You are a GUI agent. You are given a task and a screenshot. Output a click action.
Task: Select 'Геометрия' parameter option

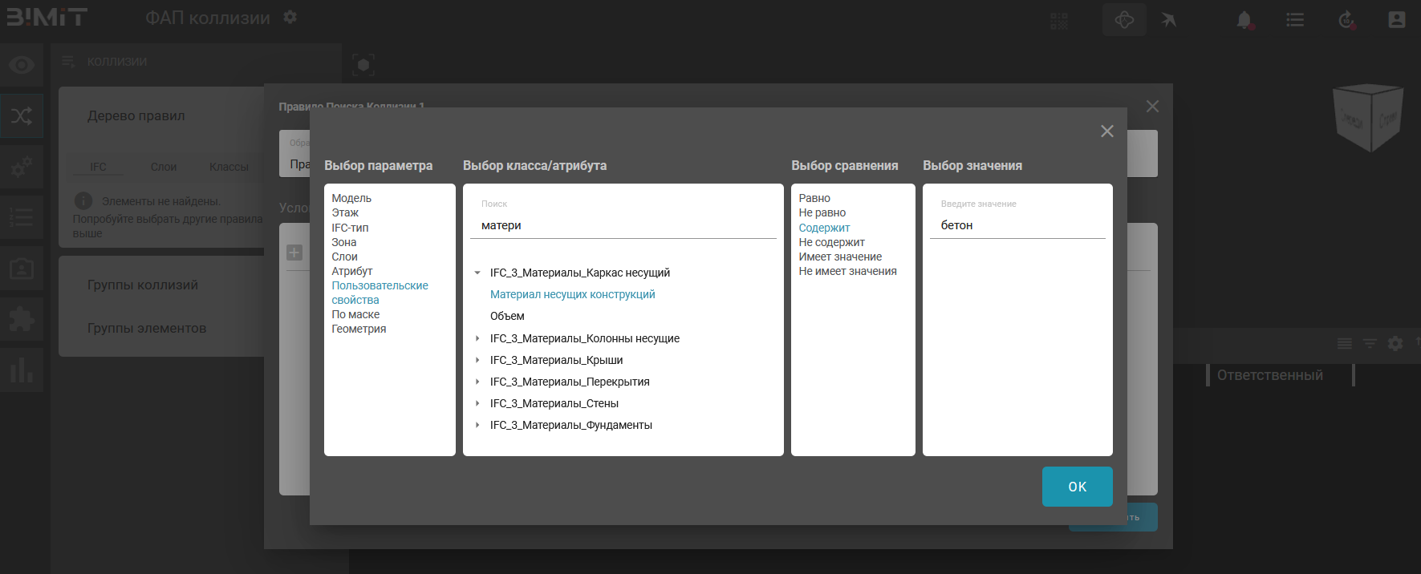tap(359, 329)
